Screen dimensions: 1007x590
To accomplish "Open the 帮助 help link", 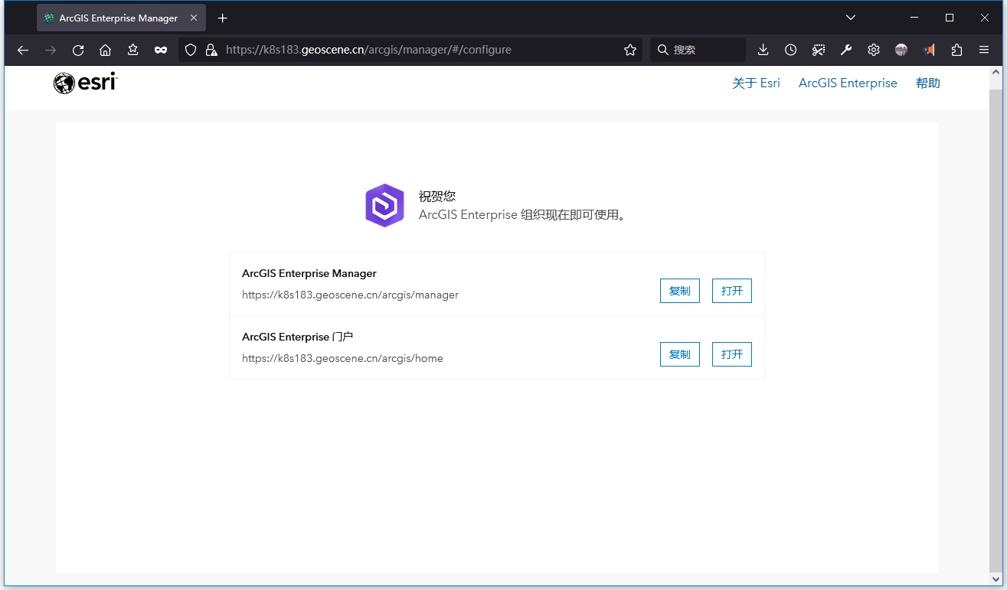I will click(x=928, y=83).
